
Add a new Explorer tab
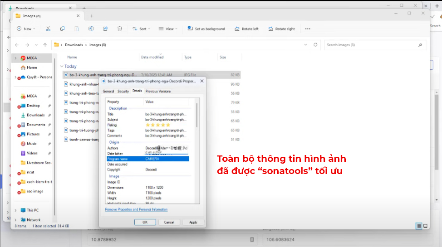coord(92,16)
